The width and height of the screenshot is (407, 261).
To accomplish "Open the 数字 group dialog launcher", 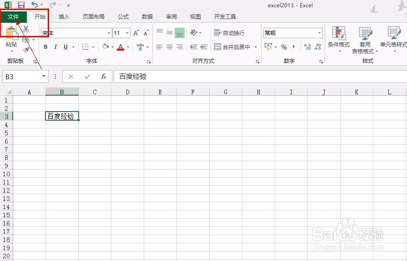I will 322,62.
